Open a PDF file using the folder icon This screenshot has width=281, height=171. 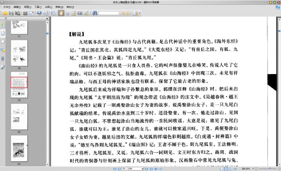click(5, 13)
